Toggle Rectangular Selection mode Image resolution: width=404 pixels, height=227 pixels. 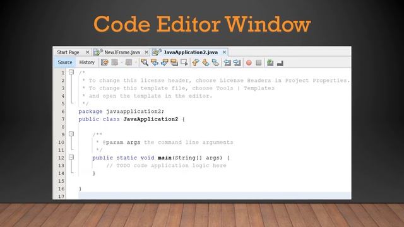[184, 62]
